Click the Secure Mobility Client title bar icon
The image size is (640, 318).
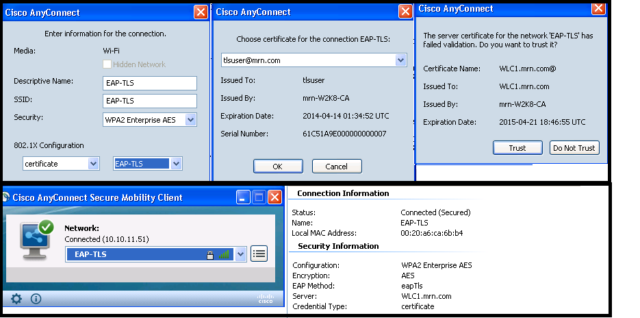point(7,197)
